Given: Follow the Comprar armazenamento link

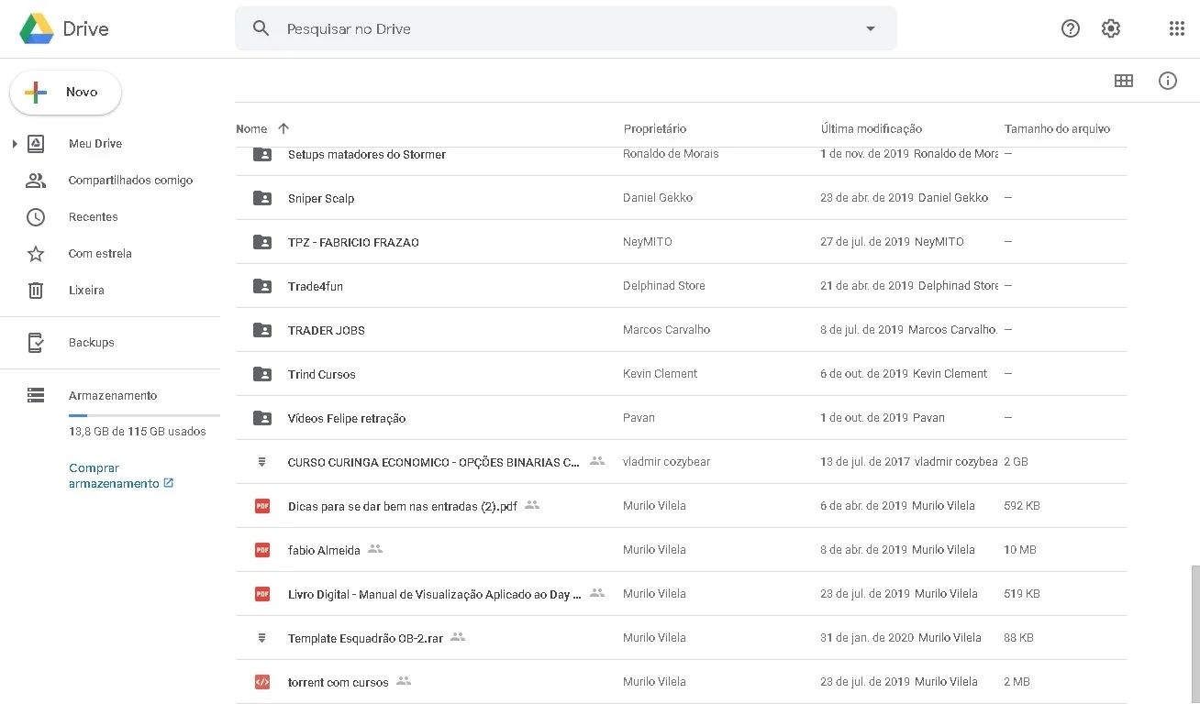Looking at the screenshot, I should pos(121,476).
